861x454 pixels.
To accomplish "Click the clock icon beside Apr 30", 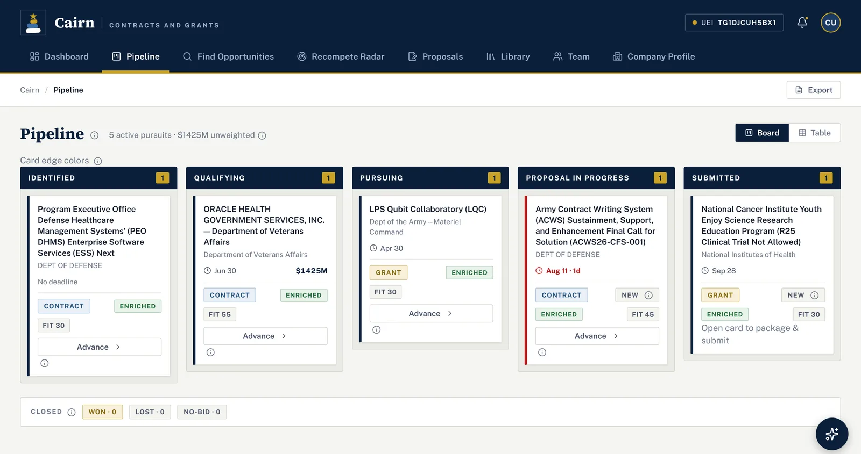I will coord(373,248).
